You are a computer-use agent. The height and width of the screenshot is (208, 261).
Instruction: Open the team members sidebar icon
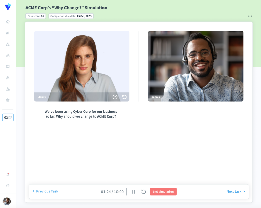pos(8,44)
